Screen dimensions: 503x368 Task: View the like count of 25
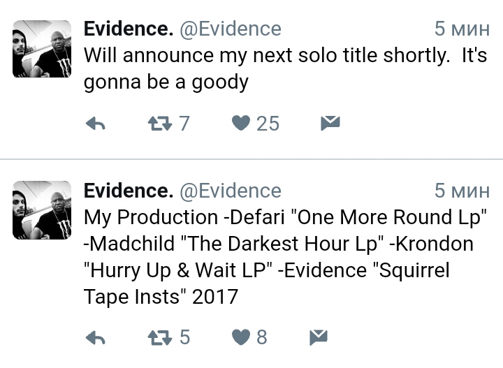tap(268, 124)
